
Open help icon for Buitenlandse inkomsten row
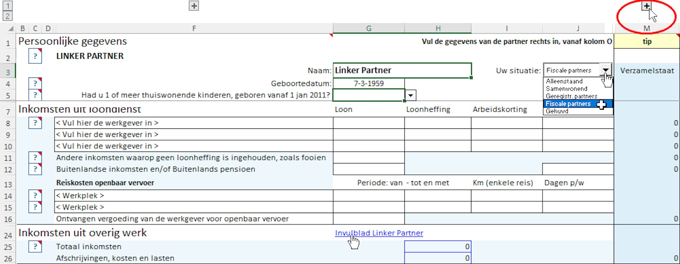click(35, 169)
